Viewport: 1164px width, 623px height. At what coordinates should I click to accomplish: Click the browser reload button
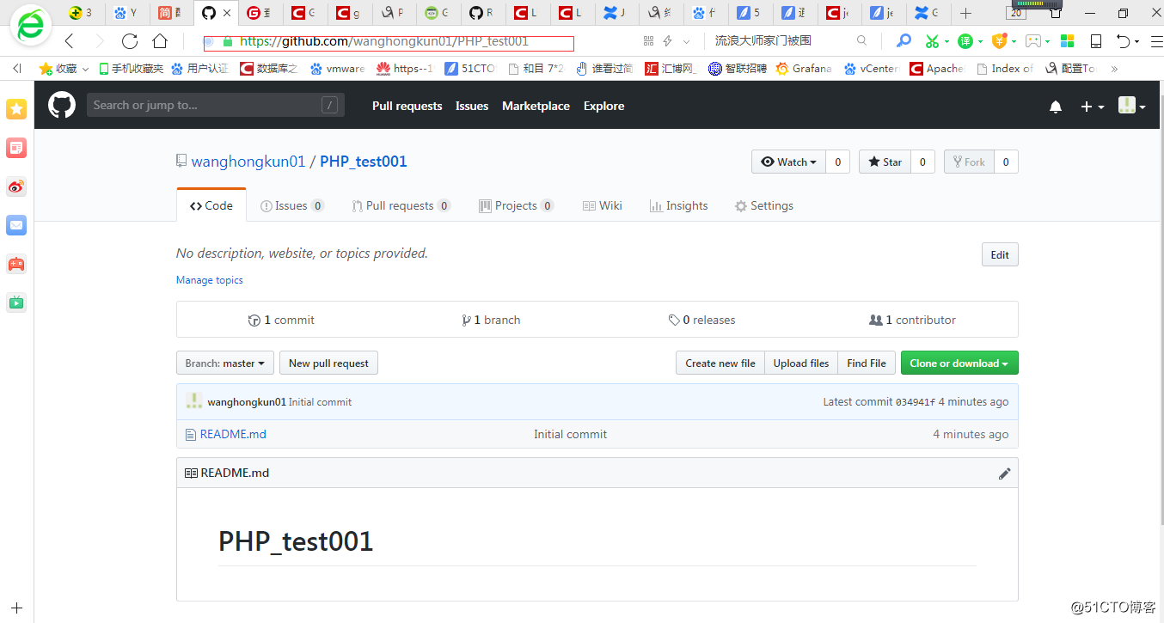point(130,40)
